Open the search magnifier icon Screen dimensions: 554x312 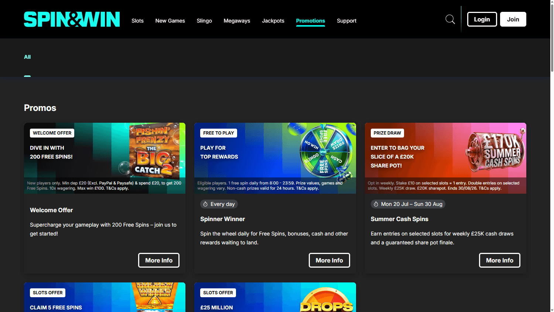tap(450, 19)
